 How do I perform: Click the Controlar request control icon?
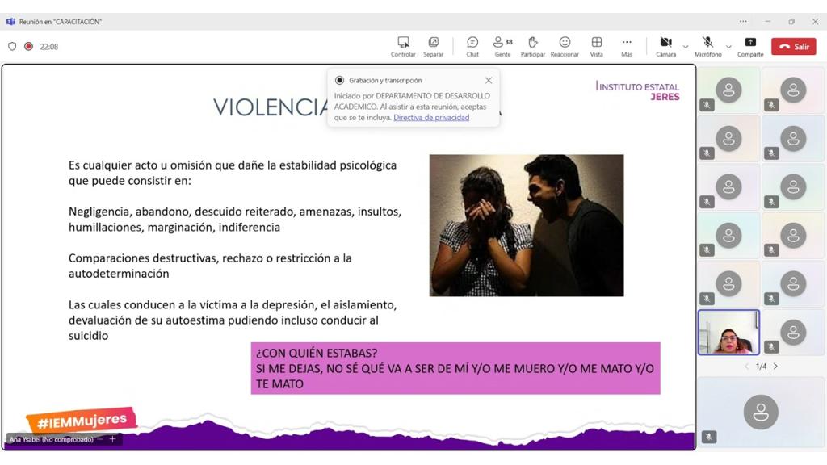[x=403, y=46]
